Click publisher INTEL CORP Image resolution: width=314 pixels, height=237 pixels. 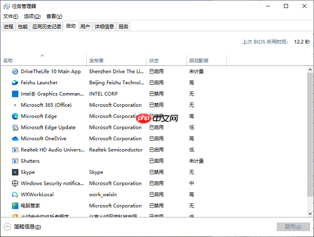coord(103,94)
